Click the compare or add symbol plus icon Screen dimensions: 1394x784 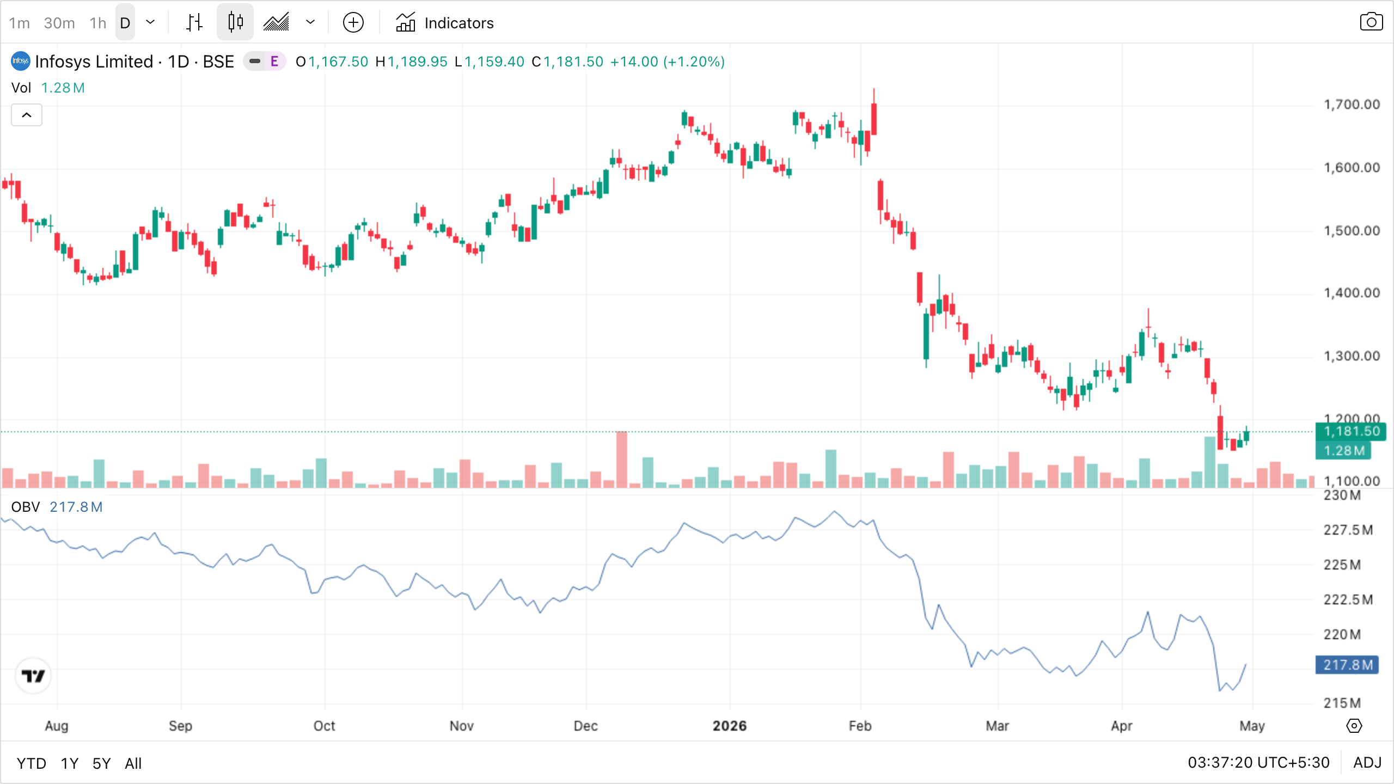coord(353,23)
